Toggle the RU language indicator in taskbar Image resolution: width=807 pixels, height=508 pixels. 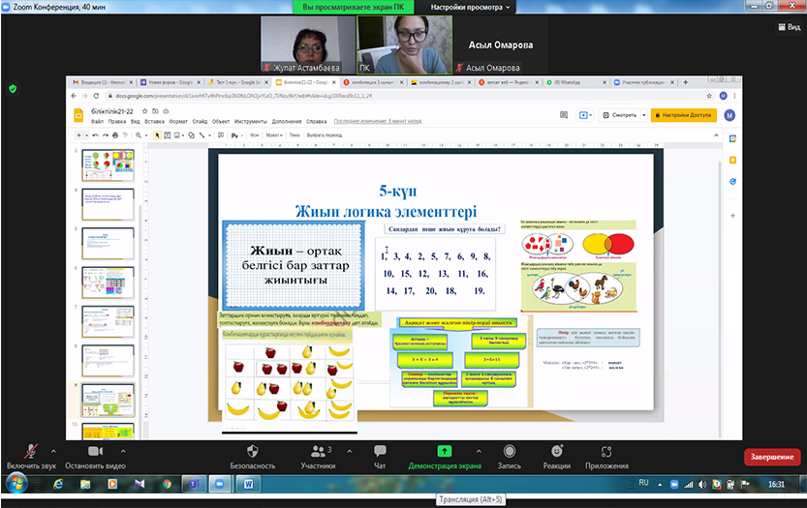pos(645,482)
